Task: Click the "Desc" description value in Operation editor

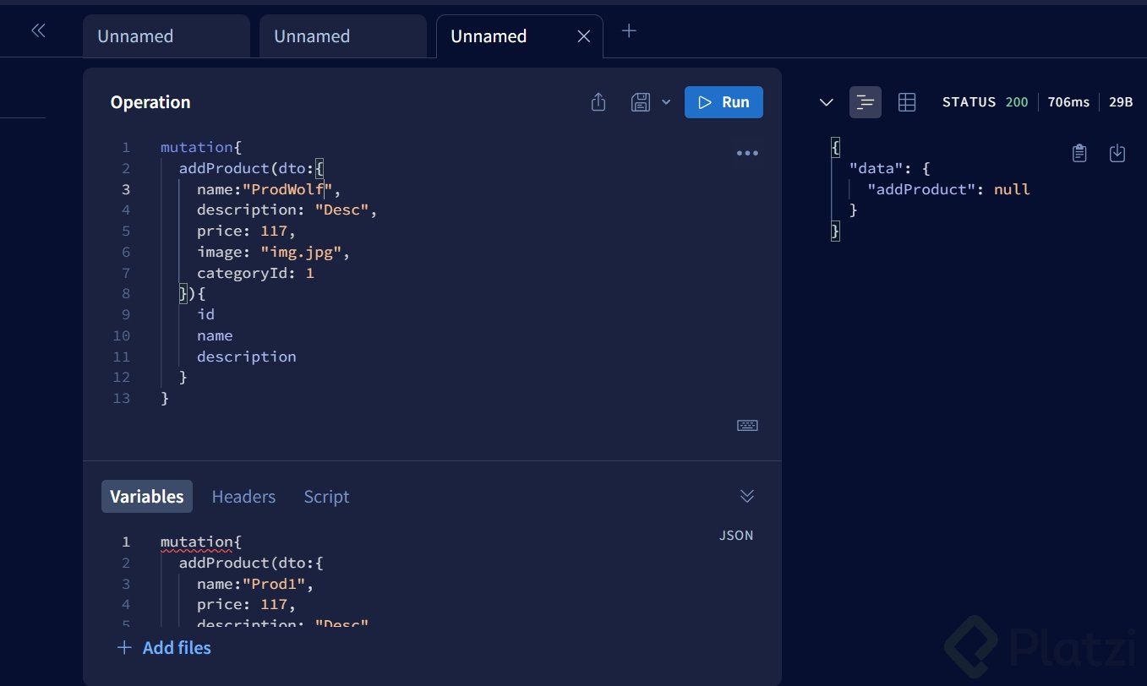Action: pos(342,210)
